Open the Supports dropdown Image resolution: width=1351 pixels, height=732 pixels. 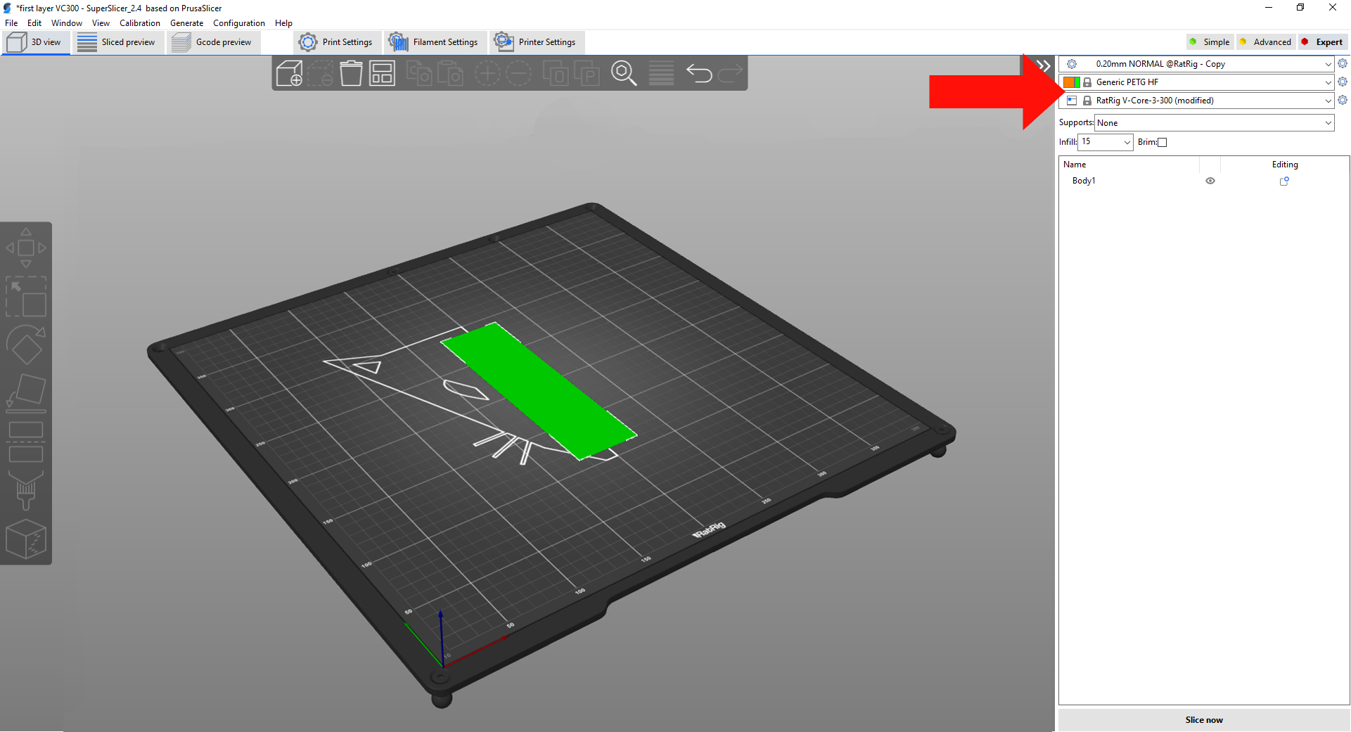click(1215, 123)
